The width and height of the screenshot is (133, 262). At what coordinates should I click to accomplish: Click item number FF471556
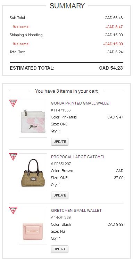[x=61, y=110]
